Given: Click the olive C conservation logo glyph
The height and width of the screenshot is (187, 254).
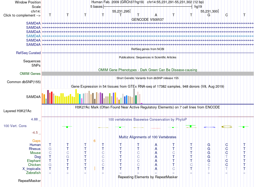Looking at the screenshot, I should [227, 127].
